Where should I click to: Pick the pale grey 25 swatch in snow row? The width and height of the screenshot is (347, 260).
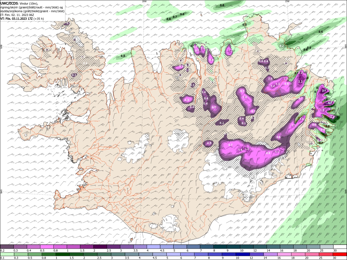pos(327,247)
